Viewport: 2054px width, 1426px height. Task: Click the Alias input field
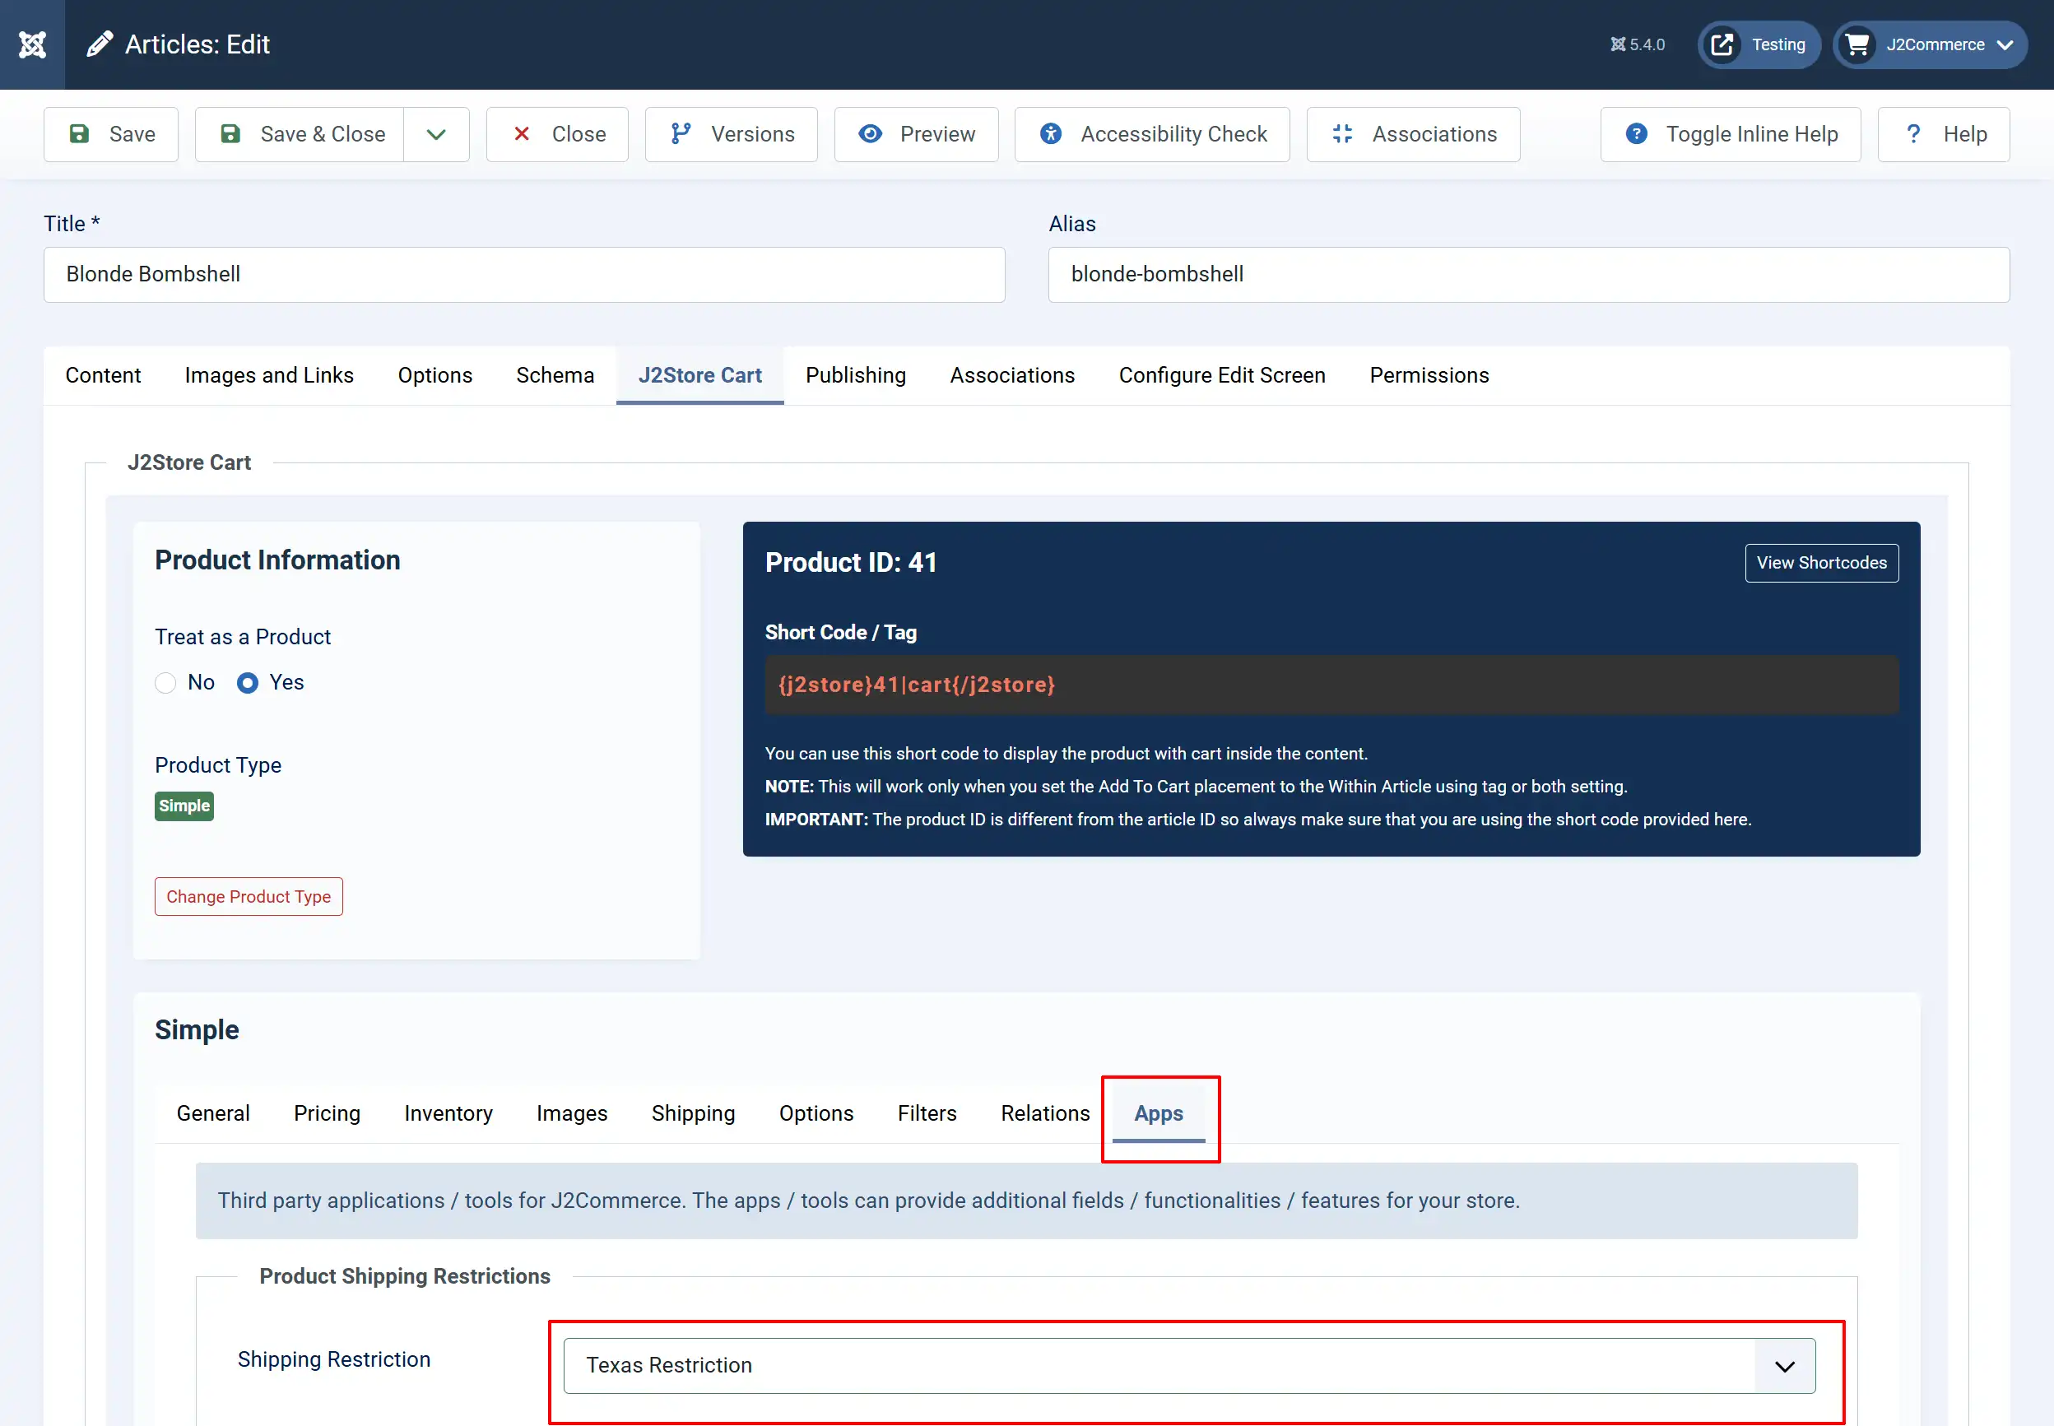(x=1529, y=274)
